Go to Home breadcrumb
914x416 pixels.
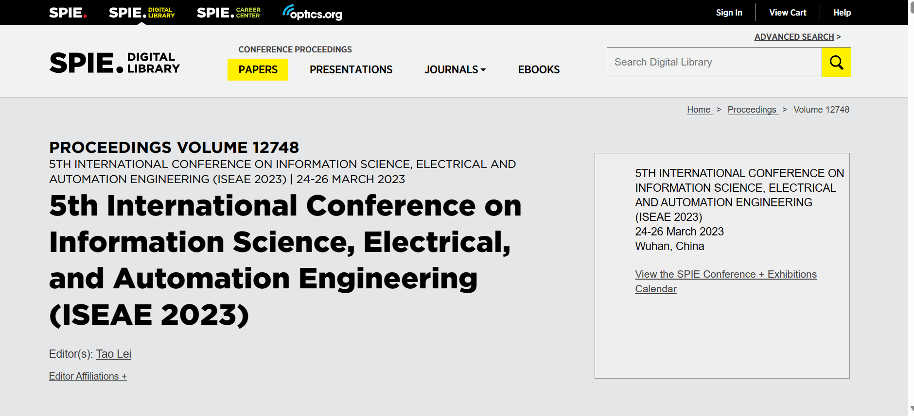point(699,110)
